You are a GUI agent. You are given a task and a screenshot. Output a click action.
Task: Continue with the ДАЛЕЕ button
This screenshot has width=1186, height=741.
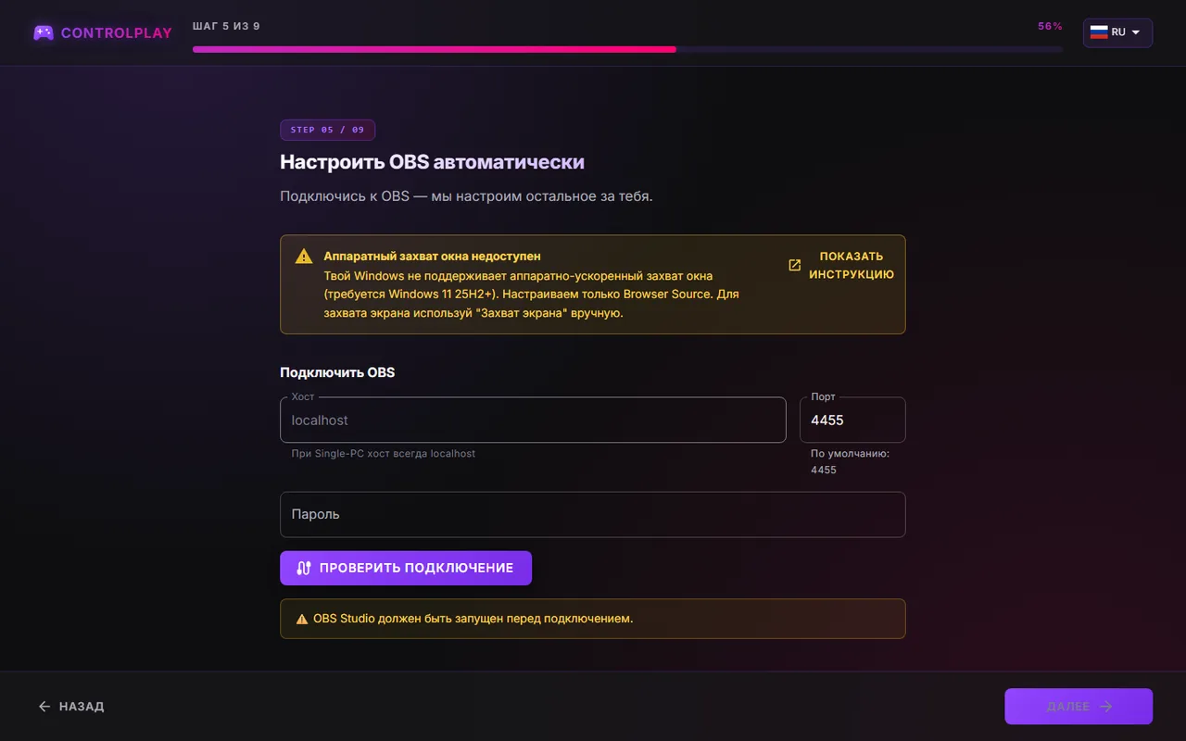(x=1079, y=707)
